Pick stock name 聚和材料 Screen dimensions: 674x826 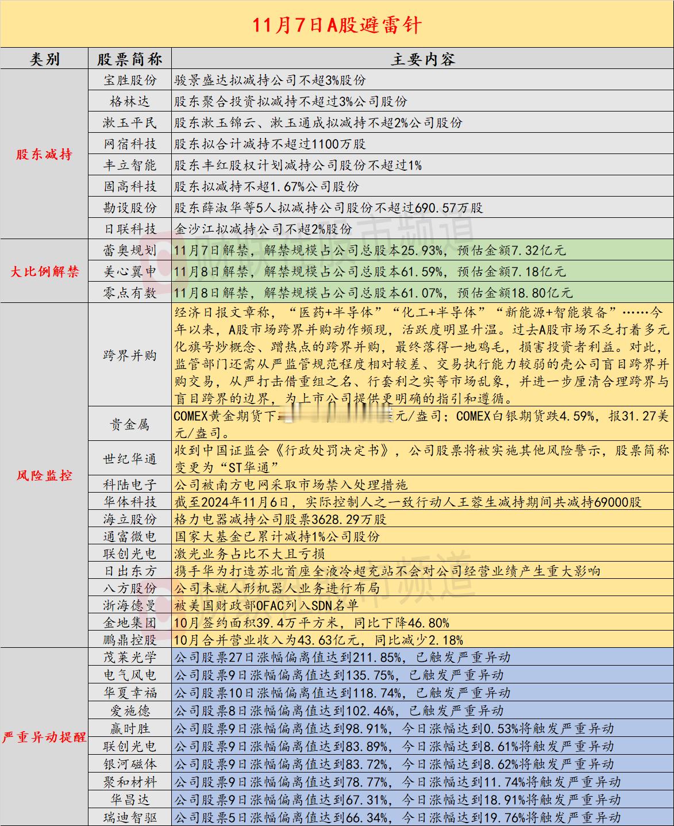tap(130, 782)
